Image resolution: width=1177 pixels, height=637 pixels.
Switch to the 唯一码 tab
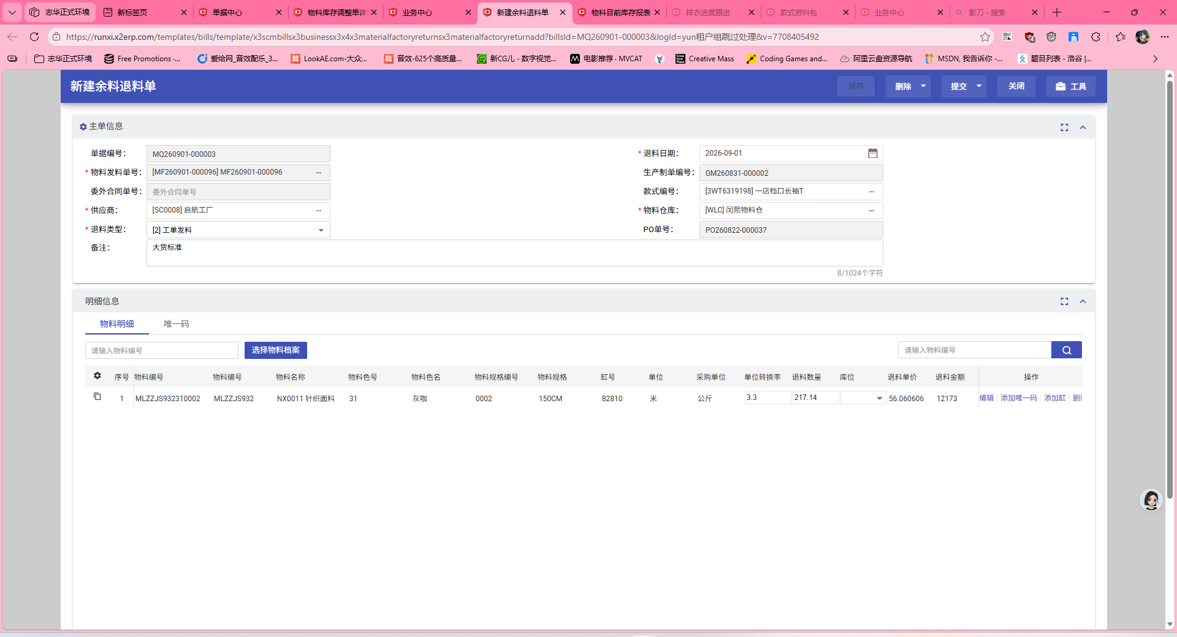176,324
